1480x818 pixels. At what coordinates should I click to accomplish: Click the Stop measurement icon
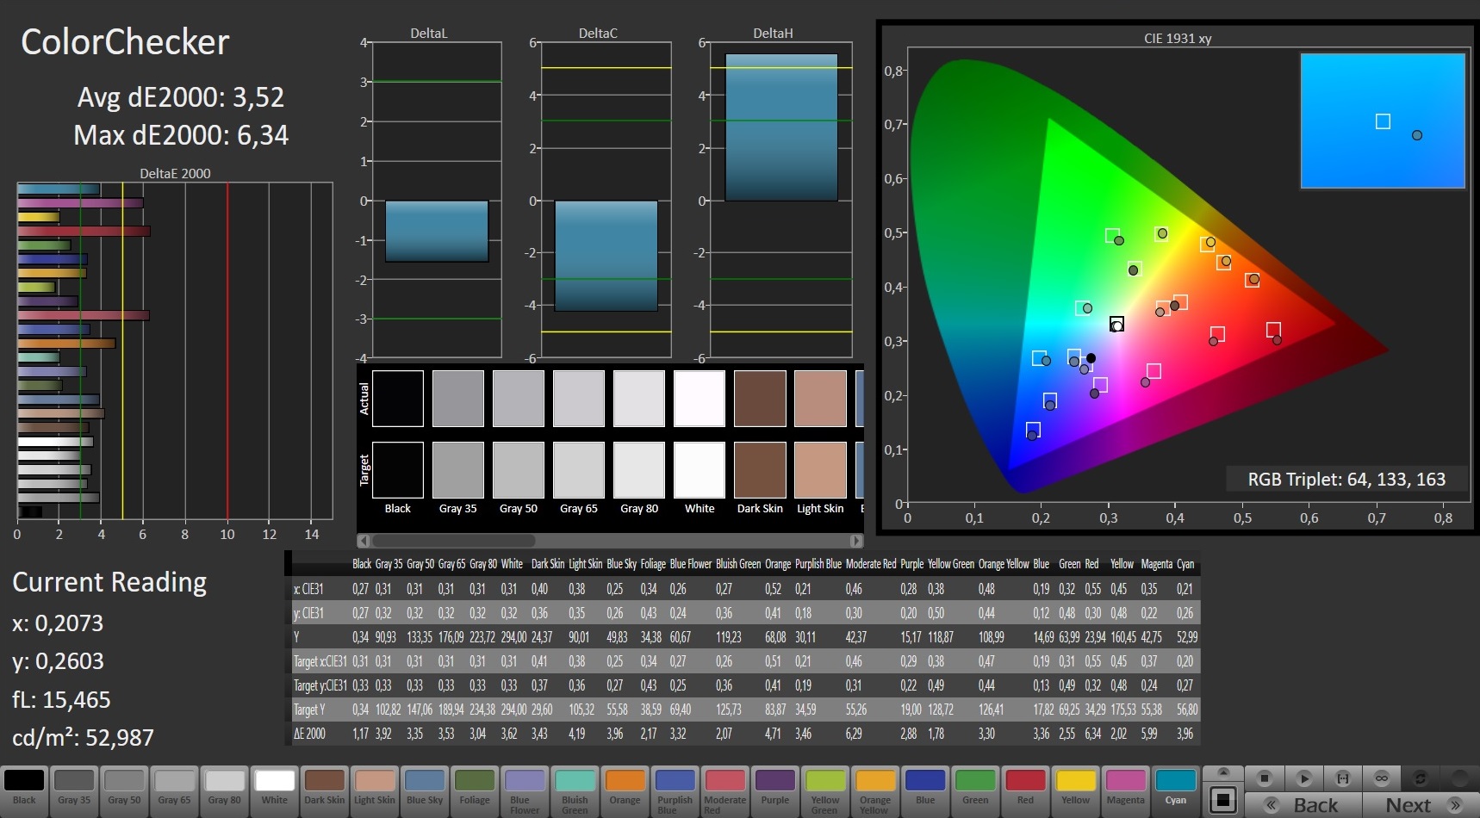[x=1265, y=778]
